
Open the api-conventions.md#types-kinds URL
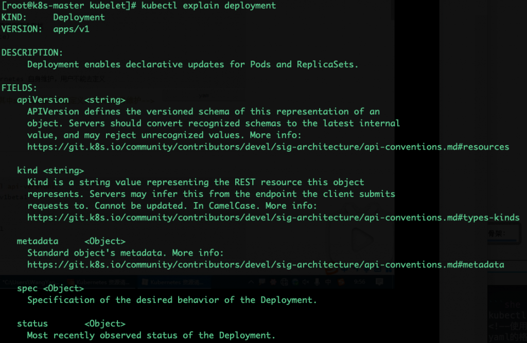click(273, 218)
